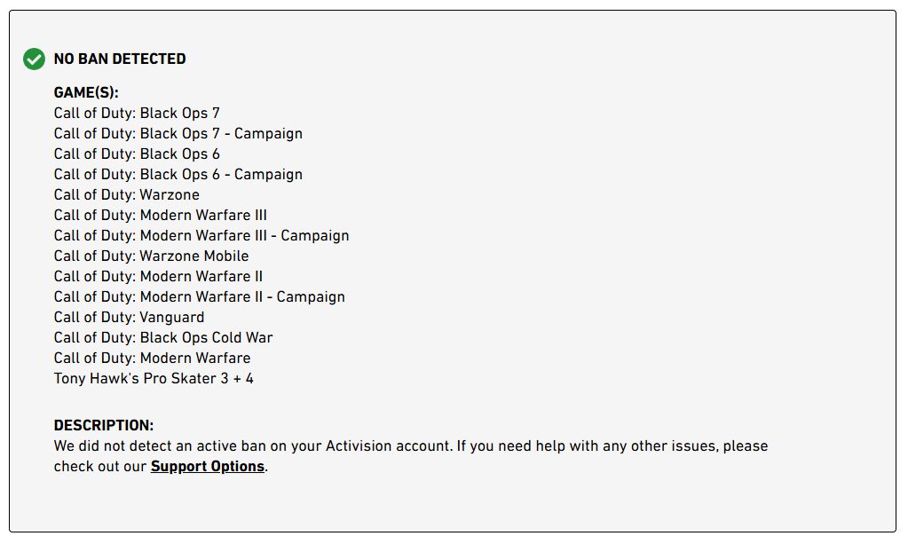
Task: Click the NO BAN DETECTED heading
Action: (120, 59)
